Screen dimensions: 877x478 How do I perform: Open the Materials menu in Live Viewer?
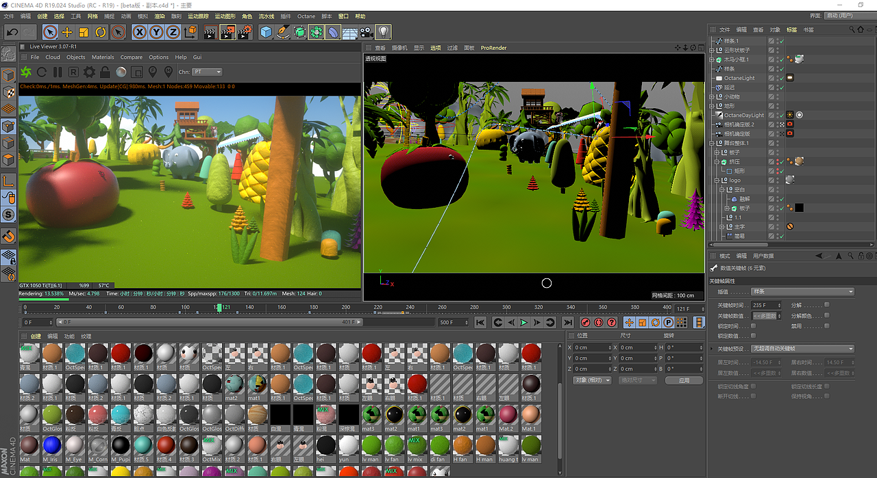tap(103, 57)
